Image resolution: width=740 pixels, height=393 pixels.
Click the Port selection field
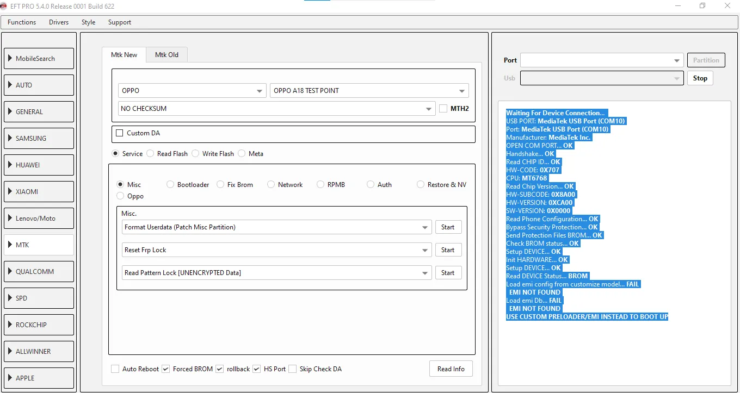596,60
